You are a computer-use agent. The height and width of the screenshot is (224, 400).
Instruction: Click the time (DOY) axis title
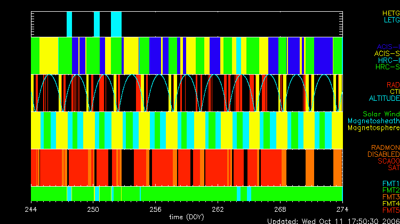coord(187,217)
